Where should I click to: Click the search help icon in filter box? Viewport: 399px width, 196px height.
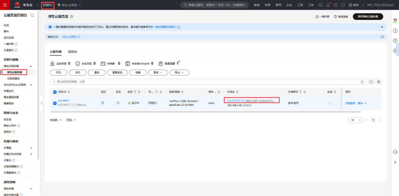tap(362, 82)
